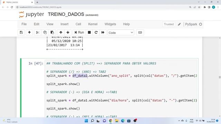Insert cell below with plus icon
The width and height of the screenshot is (221, 124).
[29, 32]
